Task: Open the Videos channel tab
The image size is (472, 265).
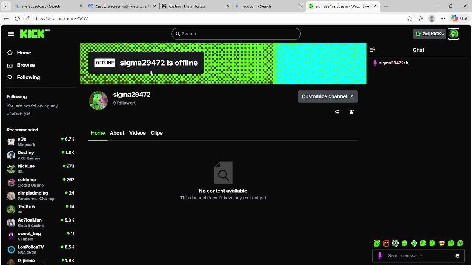Action: (137, 133)
